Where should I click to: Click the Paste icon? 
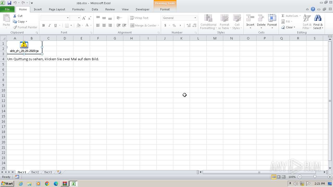click(6, 18)
